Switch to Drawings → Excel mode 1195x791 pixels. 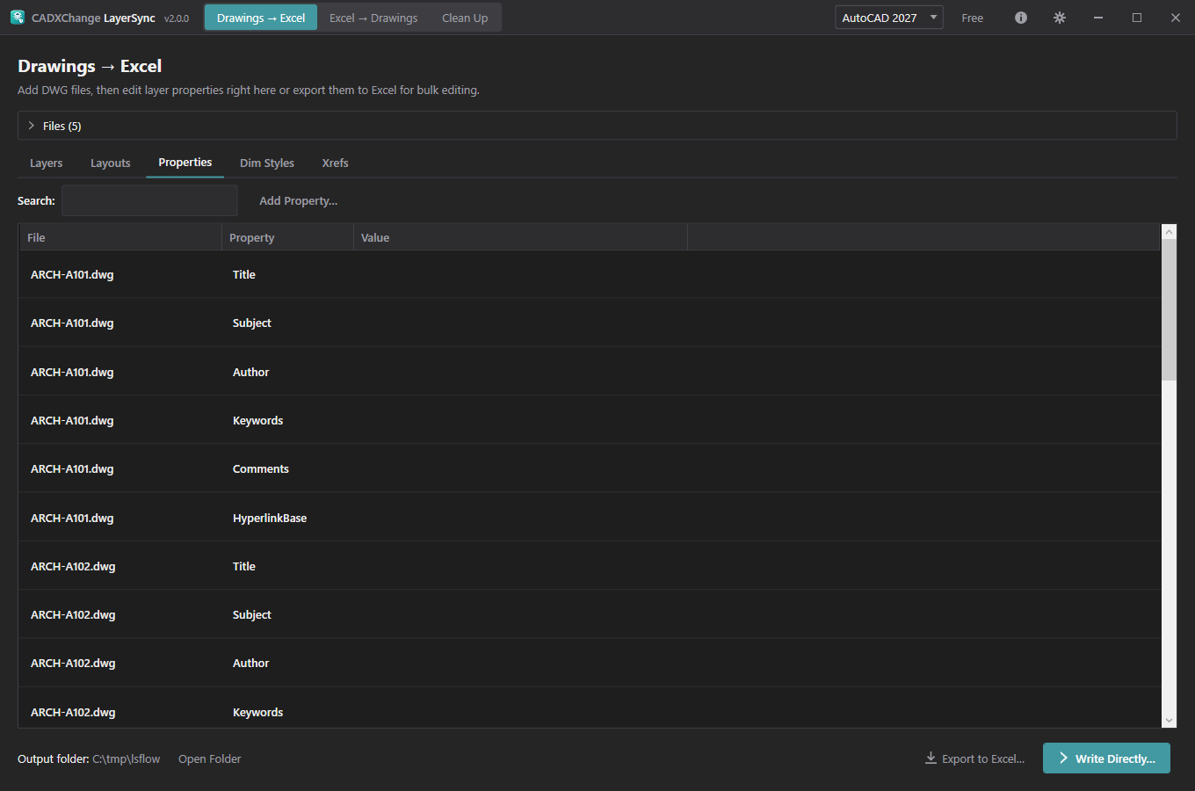(x=261, y=18)
